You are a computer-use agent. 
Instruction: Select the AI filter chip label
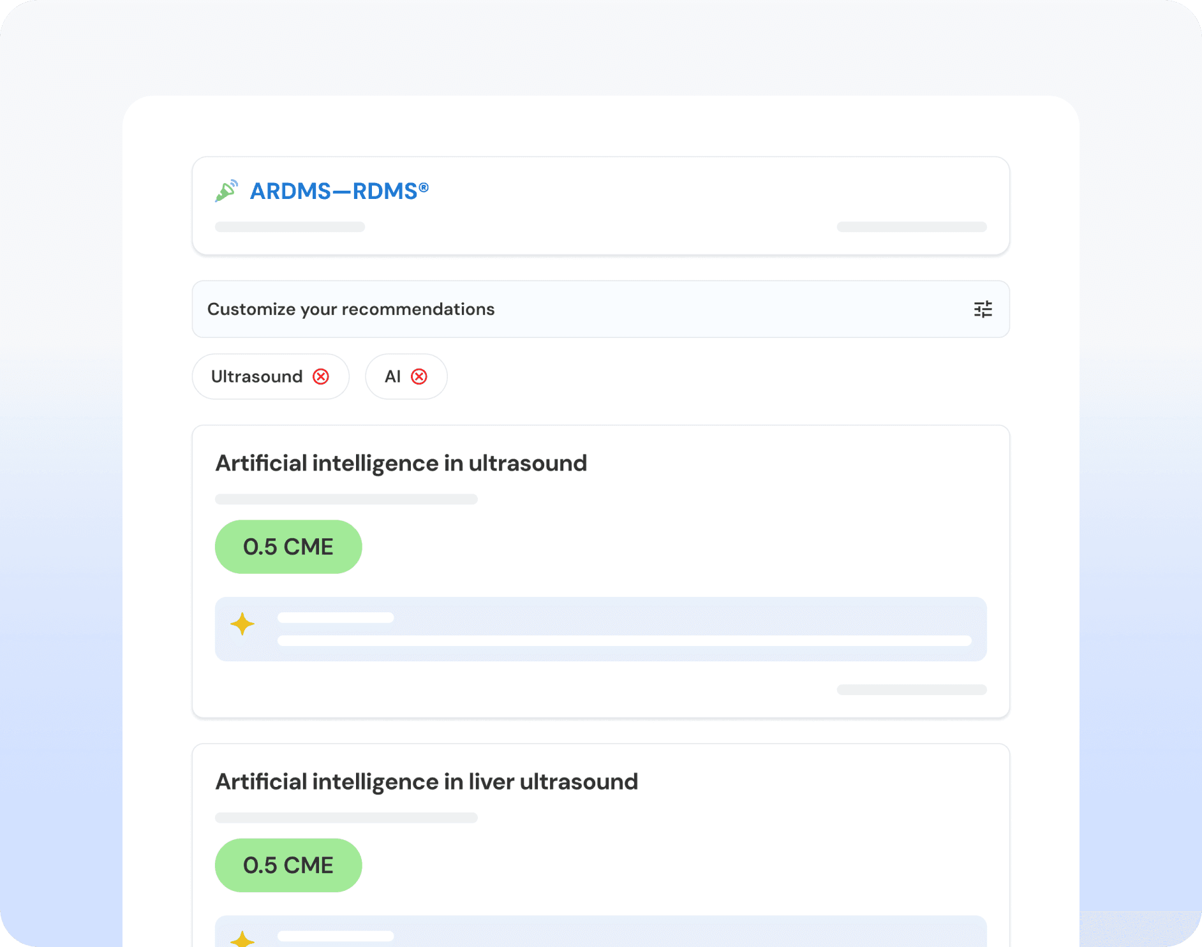point(392,377)
